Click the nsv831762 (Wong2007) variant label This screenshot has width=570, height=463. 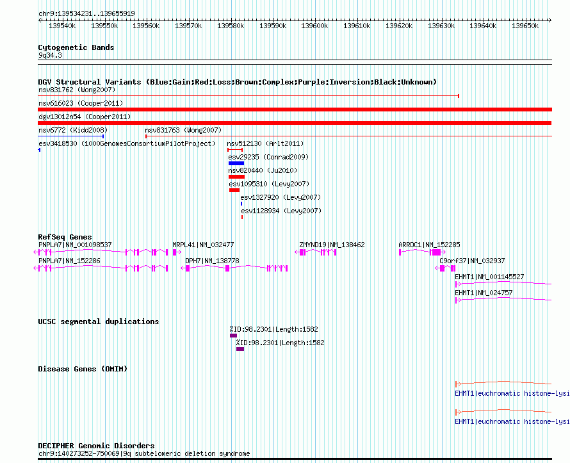[77, 90]
